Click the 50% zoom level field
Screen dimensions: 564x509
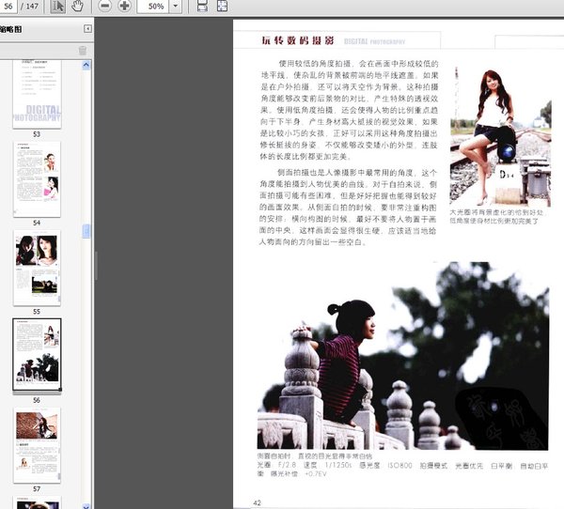coord(154,6)
